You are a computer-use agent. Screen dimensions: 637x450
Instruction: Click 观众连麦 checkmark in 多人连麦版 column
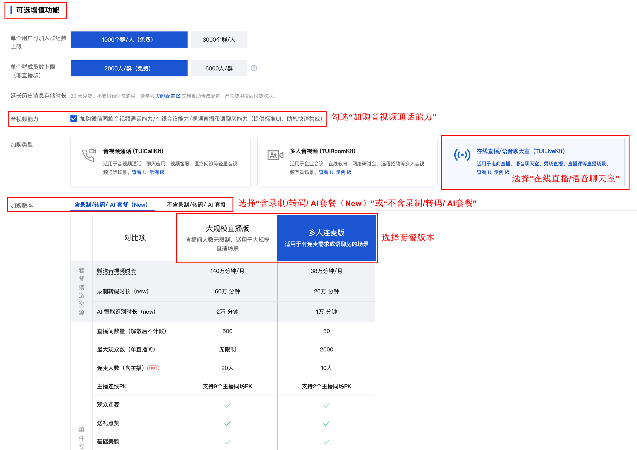(326, 405)
